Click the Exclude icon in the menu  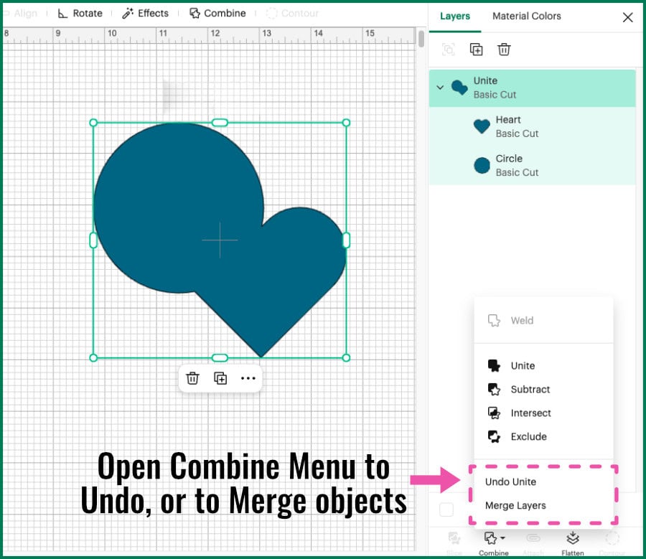494,436
